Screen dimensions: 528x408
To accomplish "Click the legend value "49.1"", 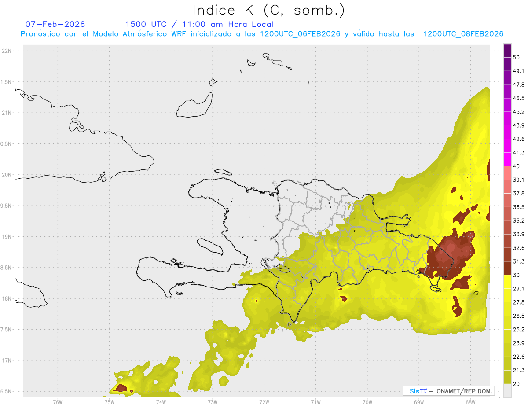I will click(519, 71).
